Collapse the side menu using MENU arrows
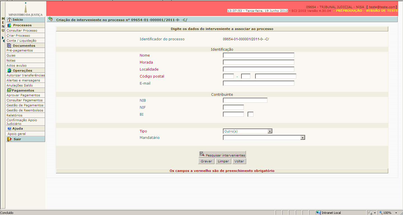 coord(3,39)
